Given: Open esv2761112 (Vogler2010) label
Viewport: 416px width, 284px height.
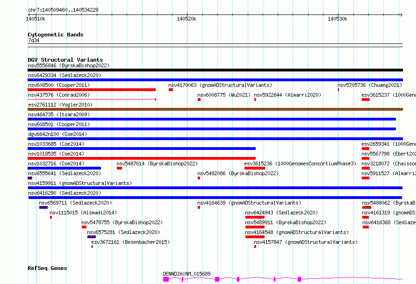Looking at the screenshot, I should click(60, 105).
